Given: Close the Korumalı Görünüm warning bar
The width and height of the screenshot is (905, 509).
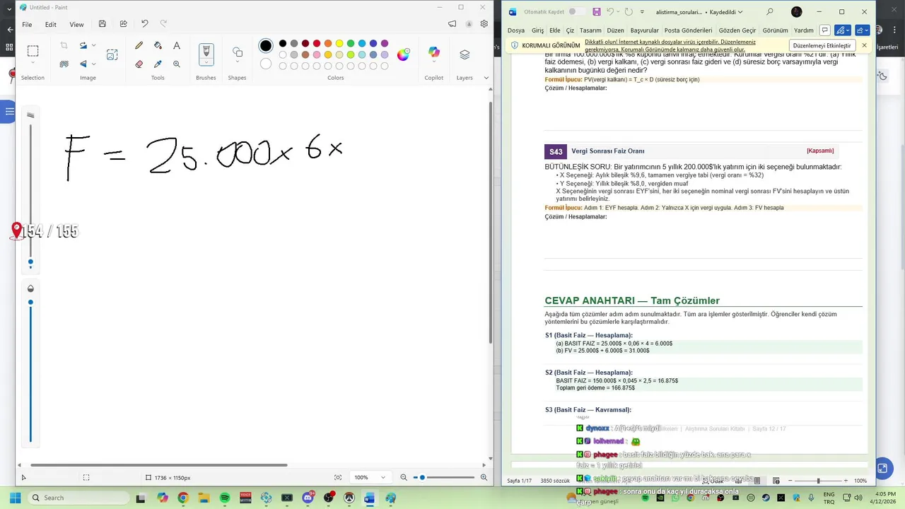Looking at the screenshot, I should click(x=864, y=45).
